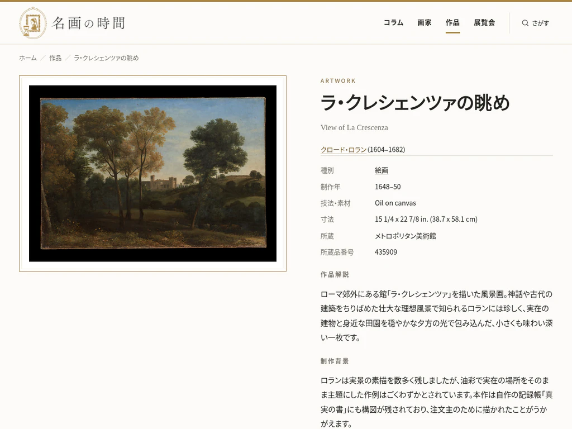Click the accession number 435909
The image size is (572, 429).
(385, 252)
